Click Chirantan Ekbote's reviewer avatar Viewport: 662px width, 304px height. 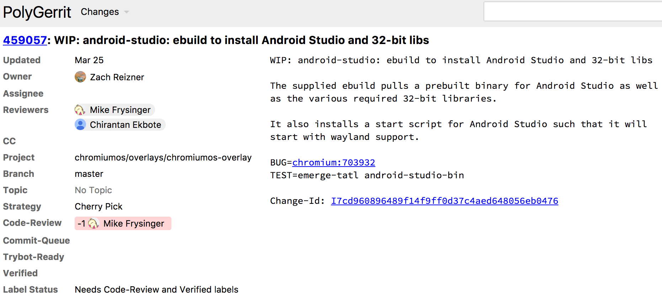(x=80, y=125)
